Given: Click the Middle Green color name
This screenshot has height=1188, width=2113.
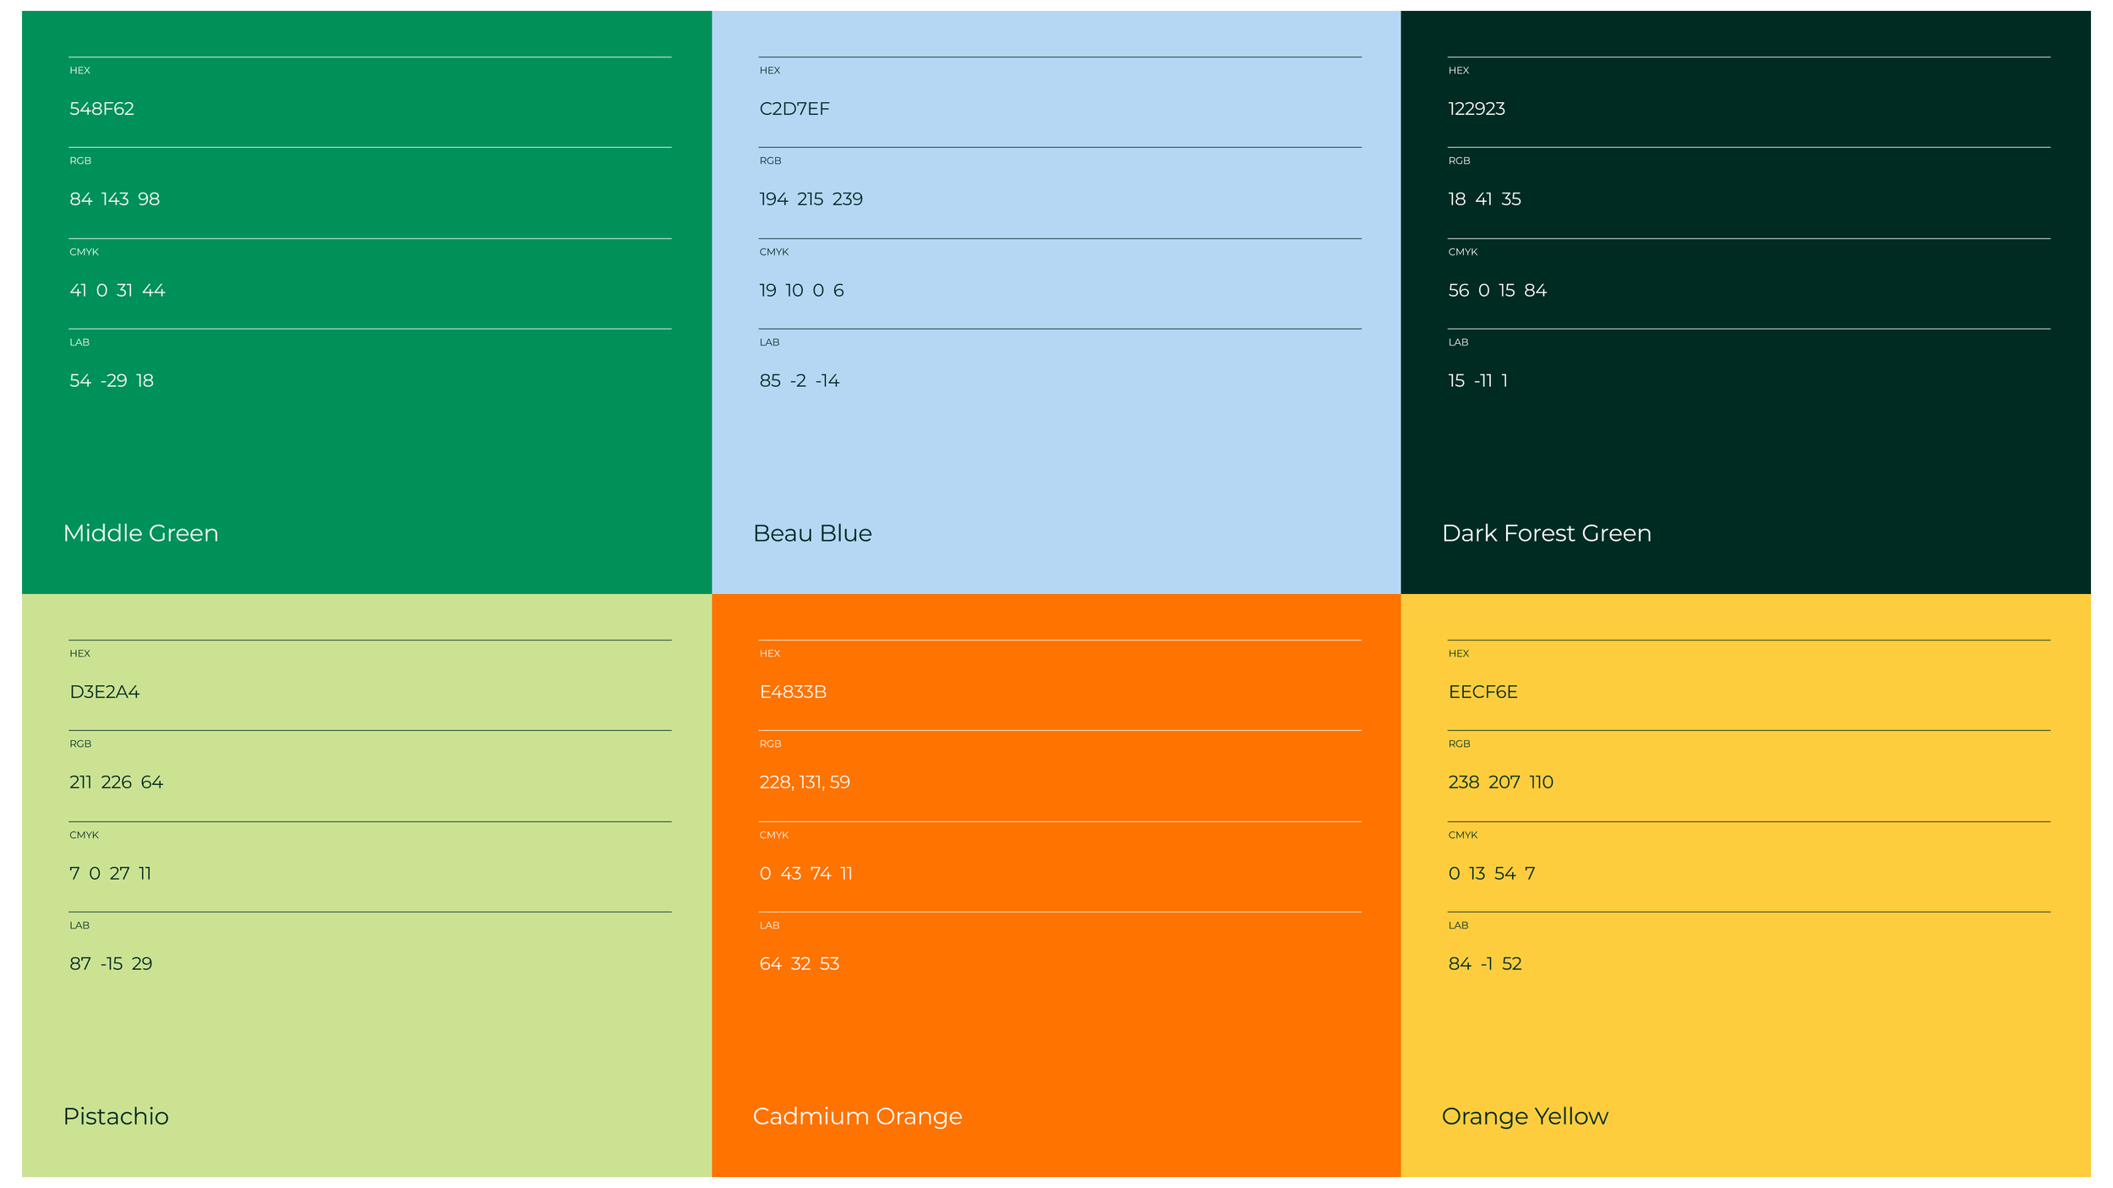Looking at the screenshot, I should tap(140, 533).
